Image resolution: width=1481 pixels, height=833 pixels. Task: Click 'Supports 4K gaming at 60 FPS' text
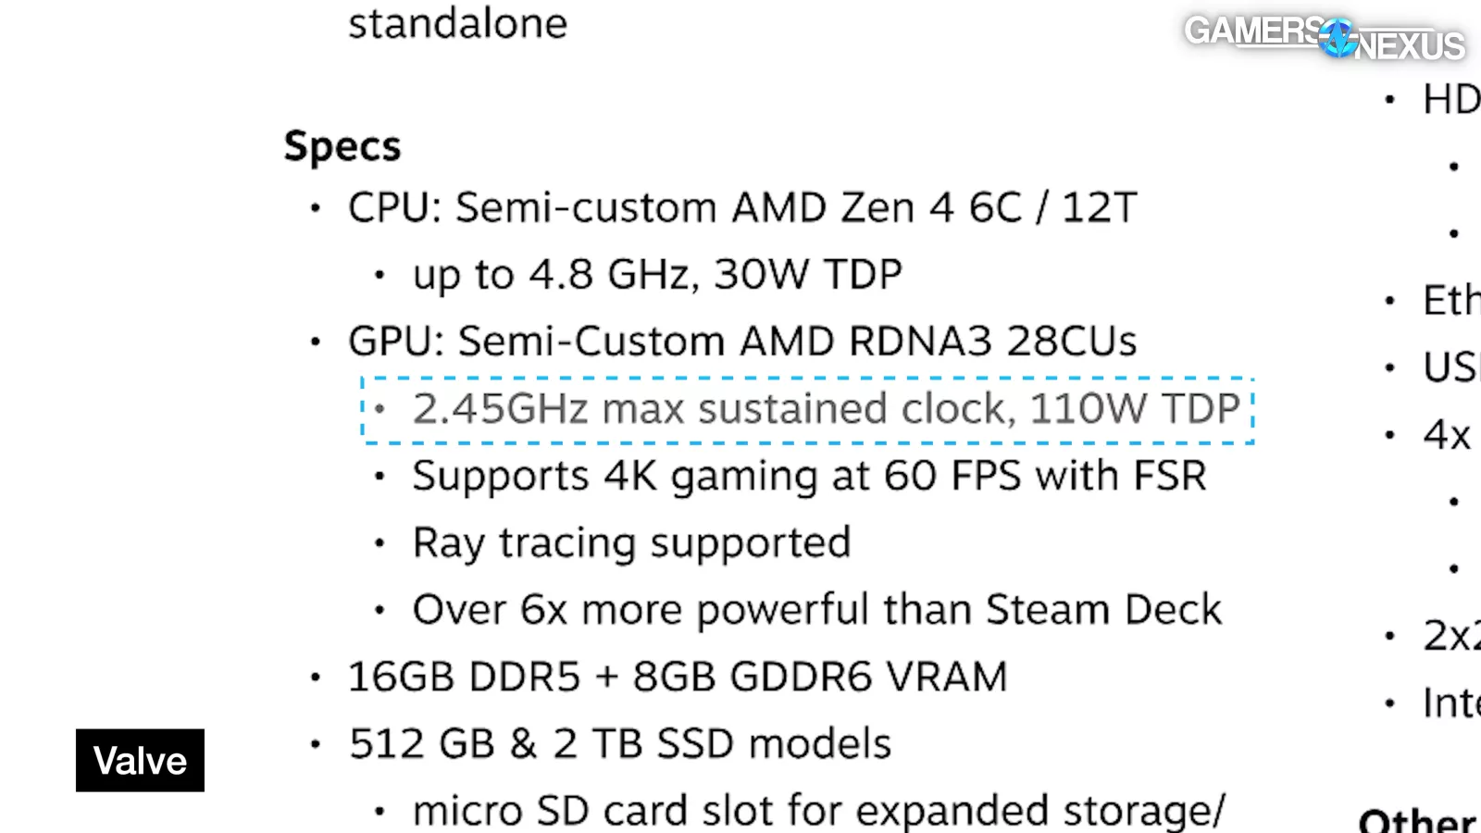pyautogui.click(x=809, y=476)
